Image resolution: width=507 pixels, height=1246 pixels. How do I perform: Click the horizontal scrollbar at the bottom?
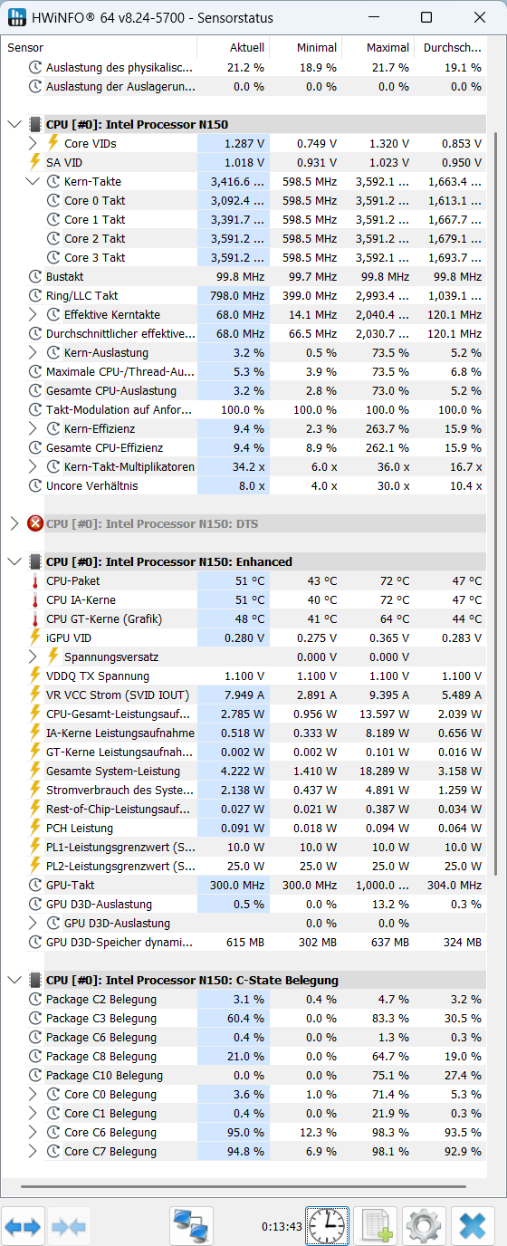[x=244, y=1185]
